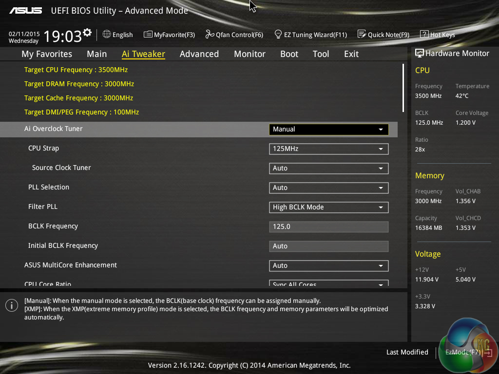
Task: Expand the Ai Overclock Tuner dropdown
Action: 328,129
